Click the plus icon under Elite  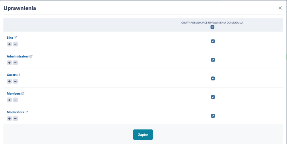[x=9, y=44]
